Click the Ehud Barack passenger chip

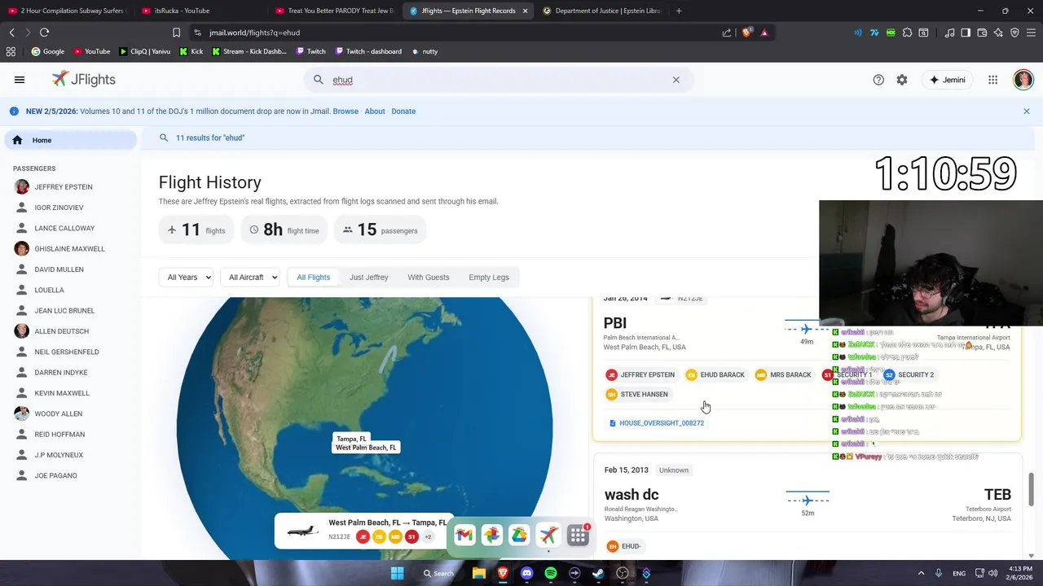(x=715, y=375)
